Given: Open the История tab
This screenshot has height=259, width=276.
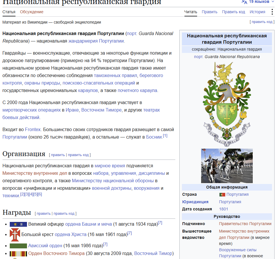Looking at the screenshot, I should pyautogui.click(x=257, y=12).
